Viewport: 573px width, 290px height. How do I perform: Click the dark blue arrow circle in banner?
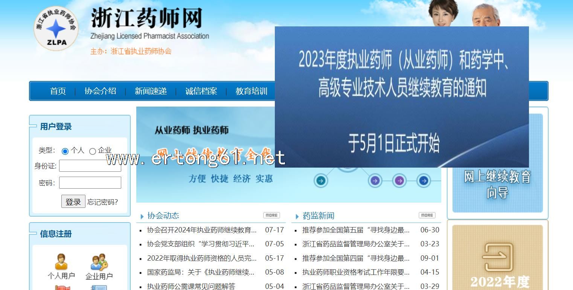pos(424,181)
